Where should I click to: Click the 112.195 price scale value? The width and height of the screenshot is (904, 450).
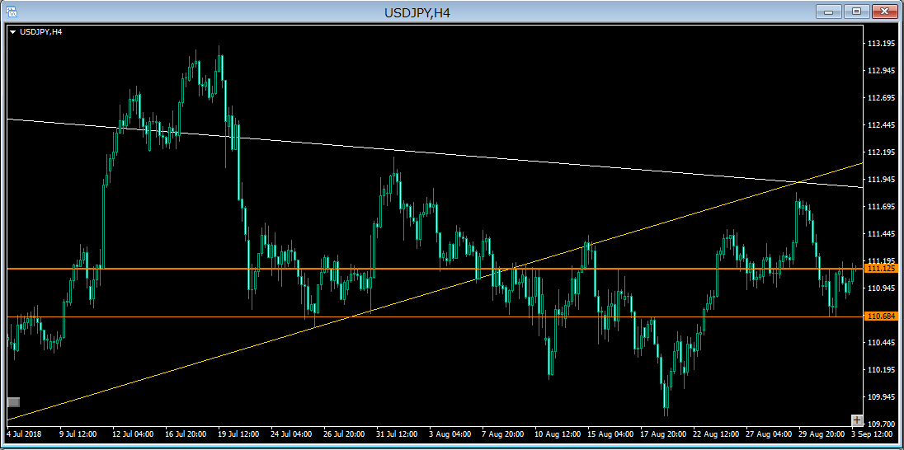(880, 152)
